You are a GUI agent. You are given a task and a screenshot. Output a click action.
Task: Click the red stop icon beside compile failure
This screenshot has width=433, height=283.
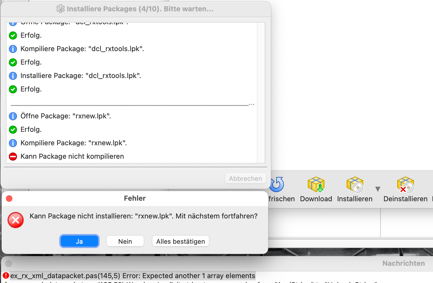(x=13, y=157)
